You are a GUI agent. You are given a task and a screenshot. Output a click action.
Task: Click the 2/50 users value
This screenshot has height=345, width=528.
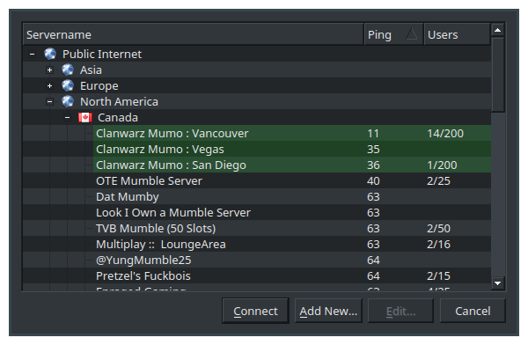click(439, 228)
